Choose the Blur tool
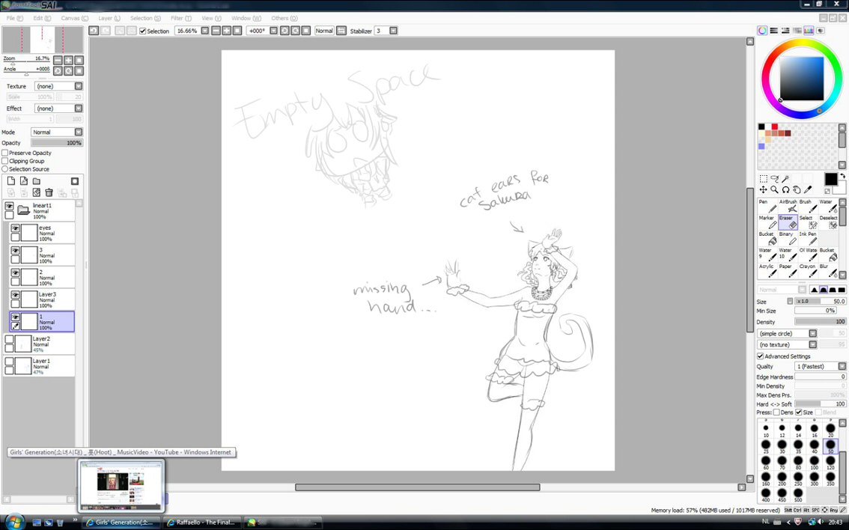 (827, 270)
